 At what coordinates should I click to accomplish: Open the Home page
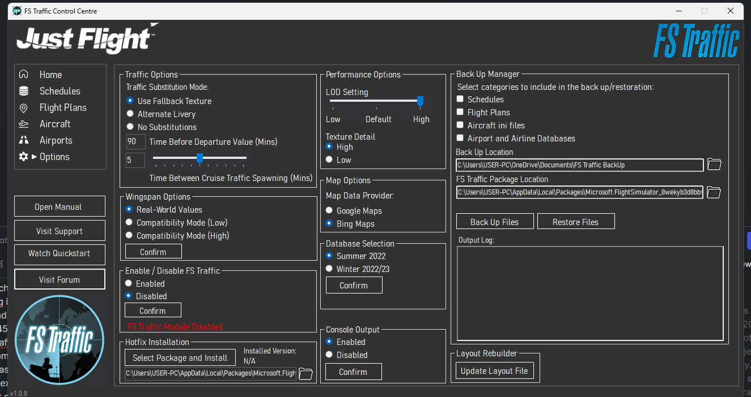[50, 75]
